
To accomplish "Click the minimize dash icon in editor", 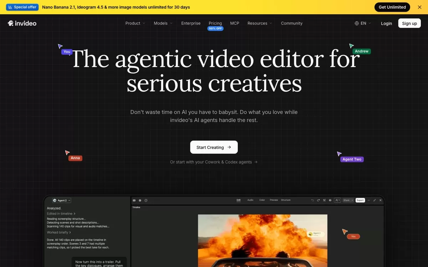I will click(369, 200).
